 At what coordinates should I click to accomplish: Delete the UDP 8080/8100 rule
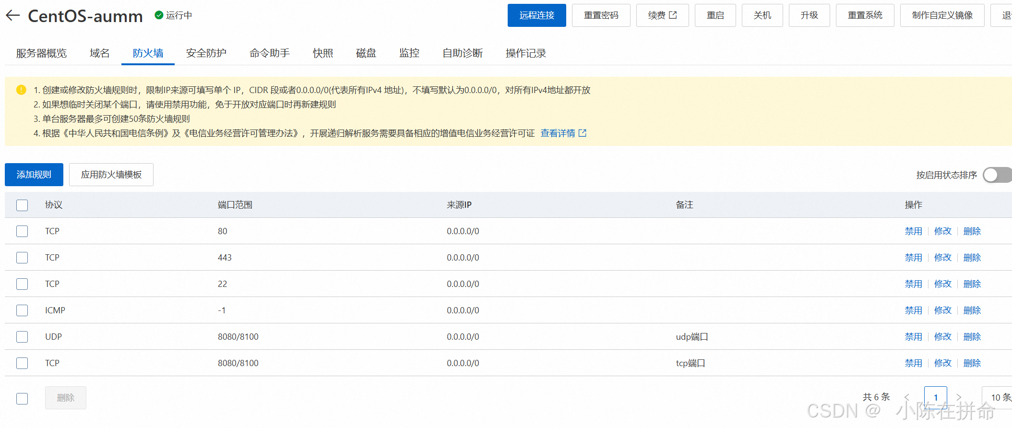point(972,337)
